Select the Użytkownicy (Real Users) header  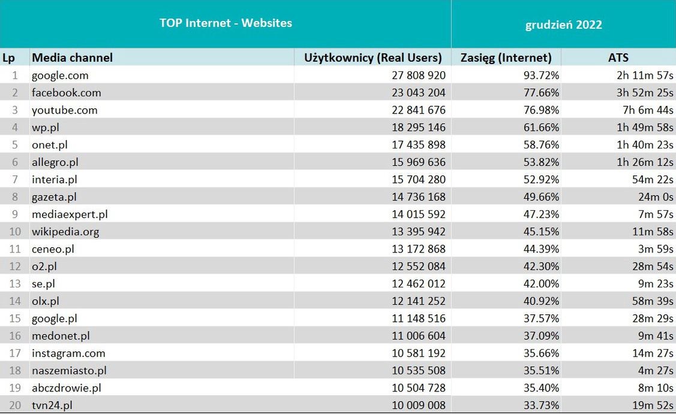372,57
